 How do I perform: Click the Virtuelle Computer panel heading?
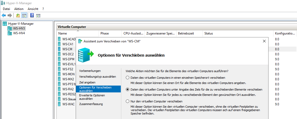pyautogui.click(x=72, y=27)
